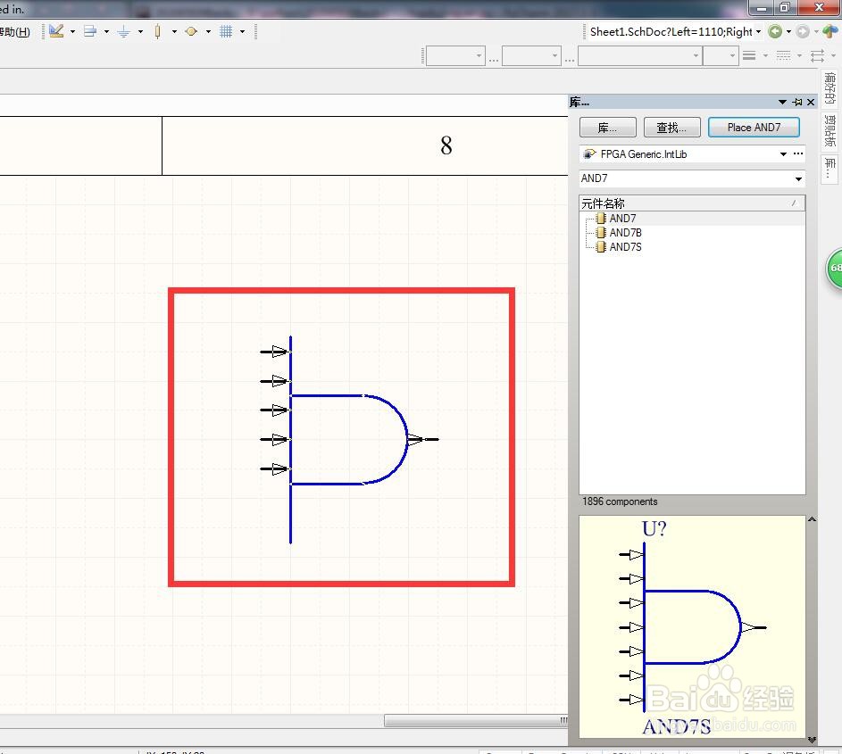Viewport: 842px width, 754px height.
Task: Click the digital devices component icon
Action: (157, 31)
